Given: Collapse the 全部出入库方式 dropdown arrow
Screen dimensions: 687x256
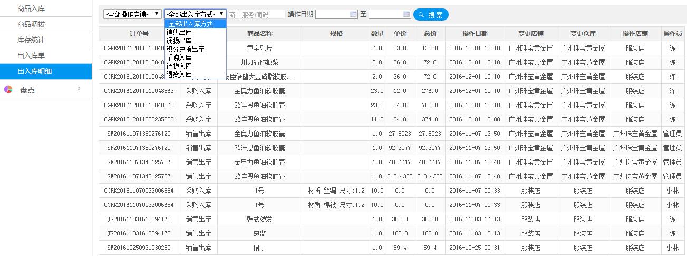Looking at the screenshot, I should point(221,14).
